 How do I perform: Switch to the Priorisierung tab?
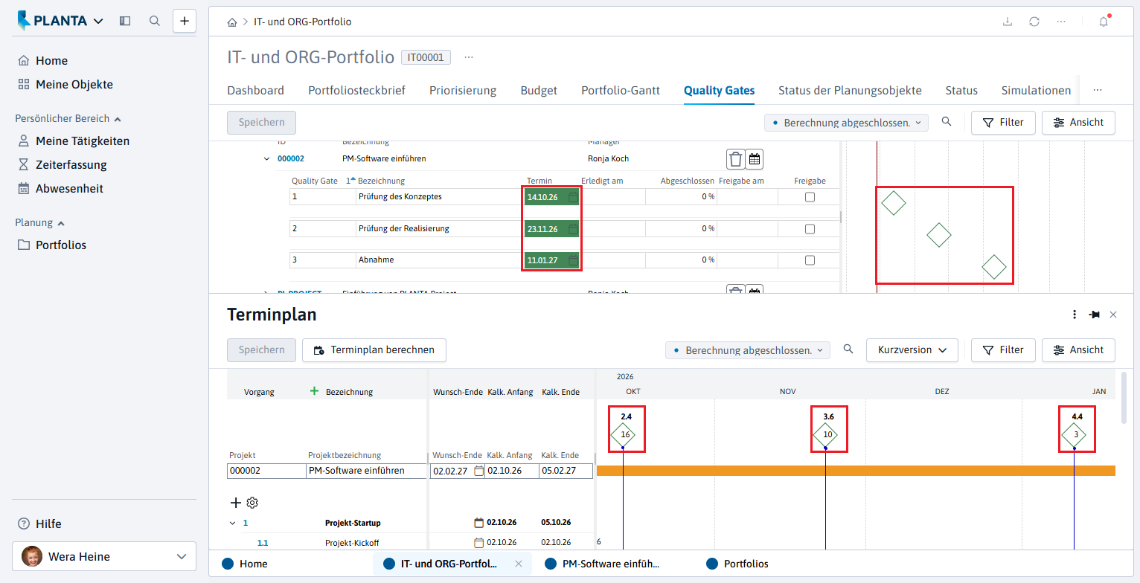click(x=463, y=91)
